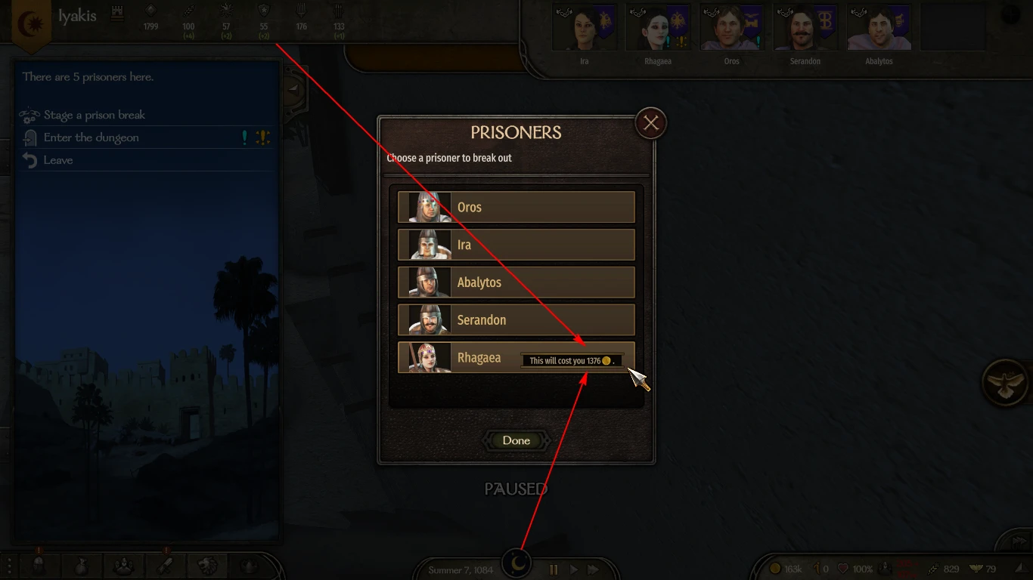
Task: Pause the game time control
Action: [x=553, y=569]
